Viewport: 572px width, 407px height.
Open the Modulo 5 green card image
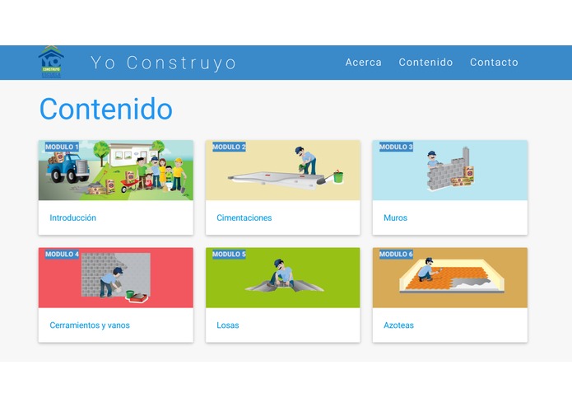coord(283,278)
